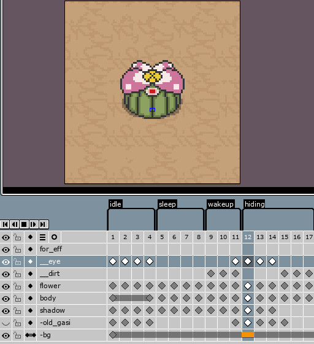
Task: Show the -old_gasi layer
Action: coord(6,323)
